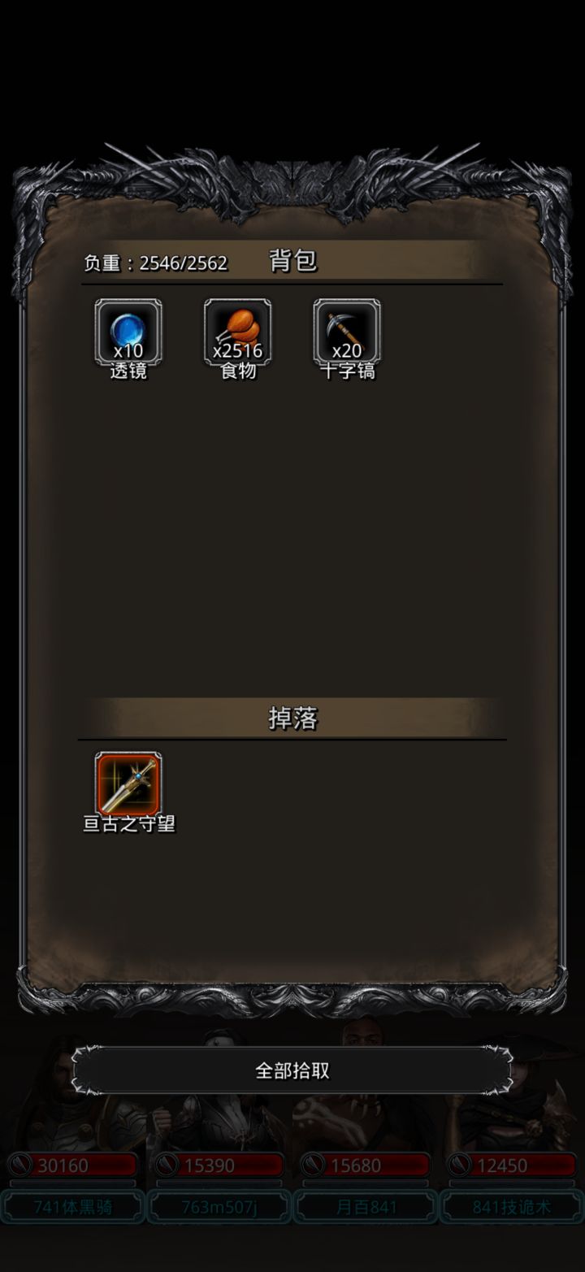
Task: Click the 背包 backpack section header
Action: pos(292,261)
